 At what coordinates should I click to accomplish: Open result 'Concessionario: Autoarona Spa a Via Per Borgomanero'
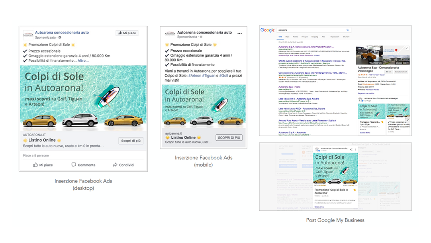(313, 73)
